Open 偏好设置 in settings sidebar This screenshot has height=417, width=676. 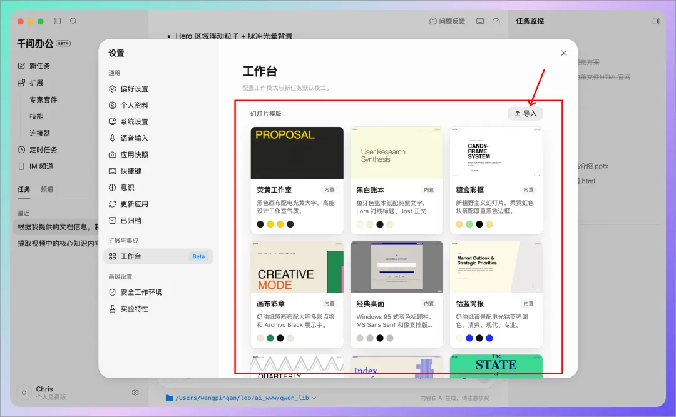click(x=160, y=89)
